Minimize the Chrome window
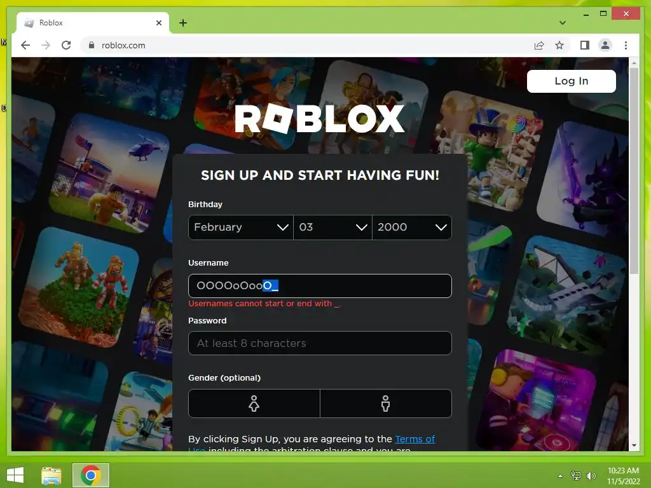 586,14
